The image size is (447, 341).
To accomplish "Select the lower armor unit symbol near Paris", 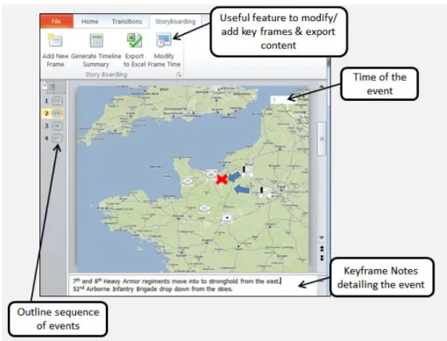I will click(265, 192).
